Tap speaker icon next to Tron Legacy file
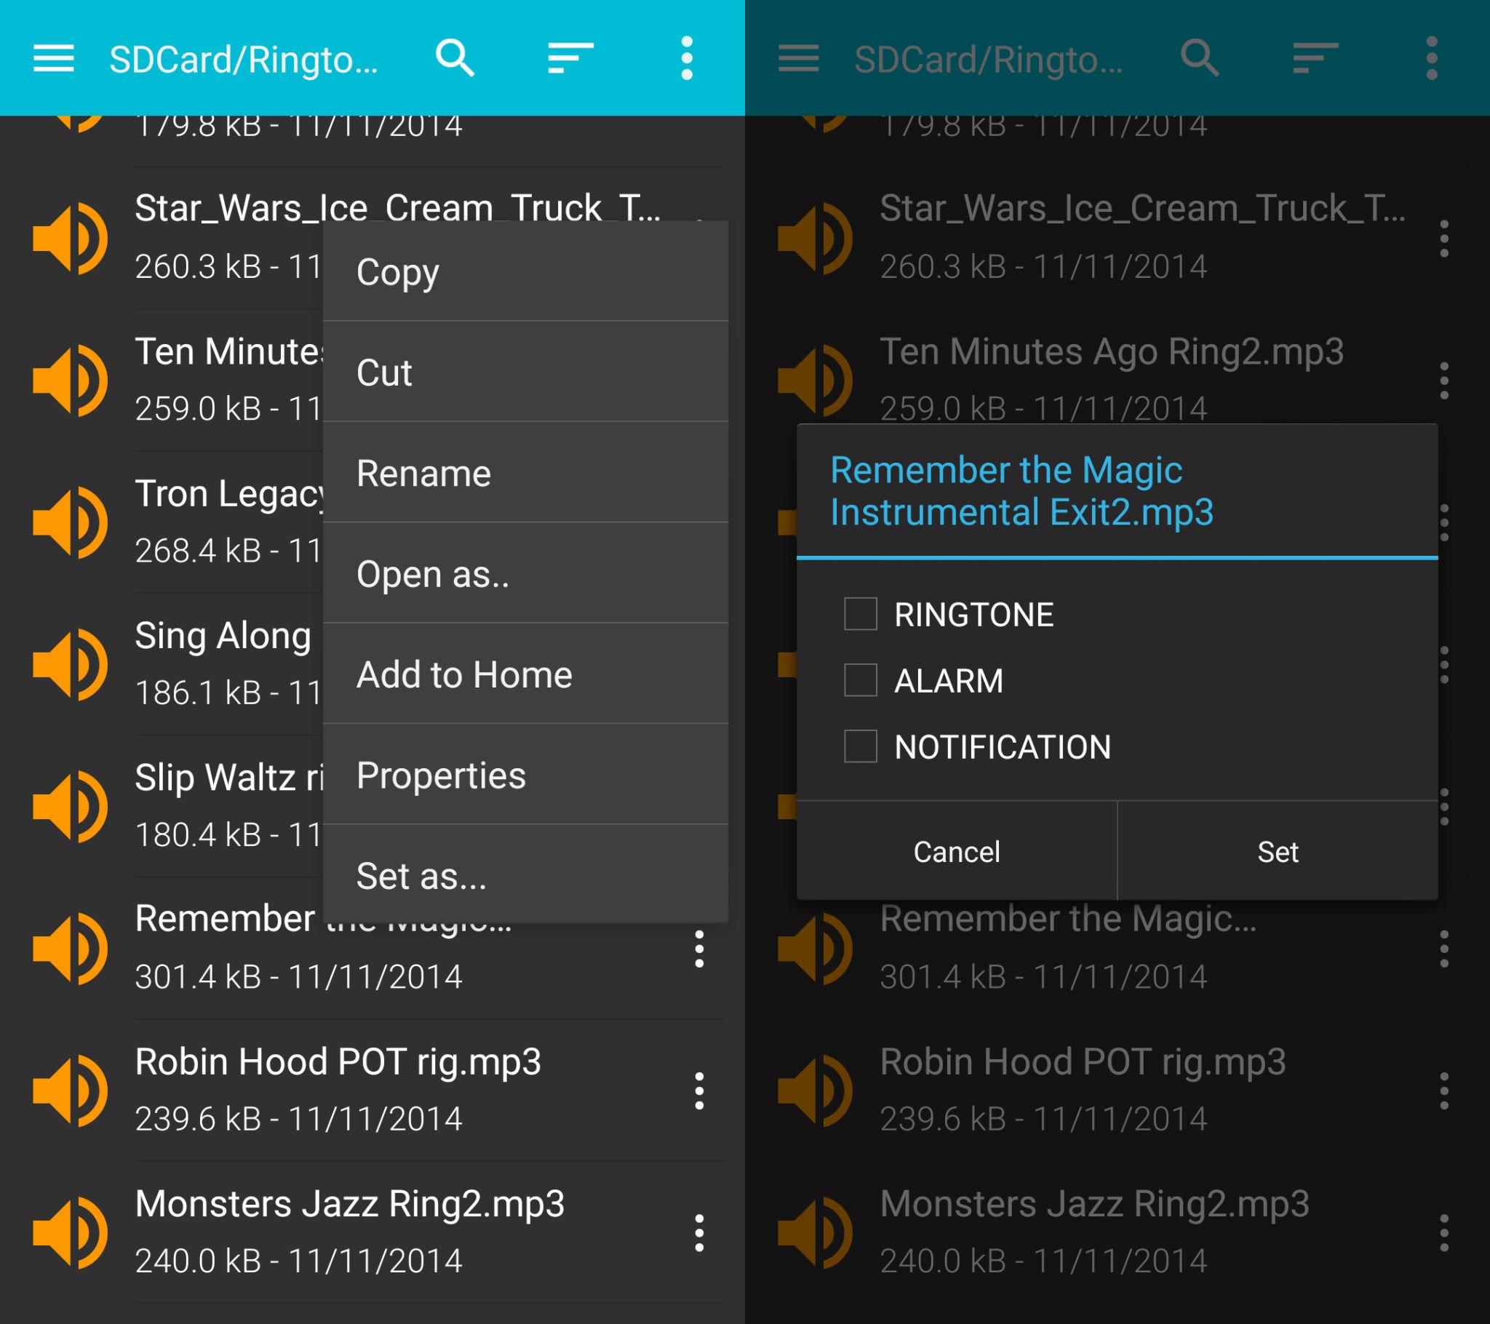 70,523
